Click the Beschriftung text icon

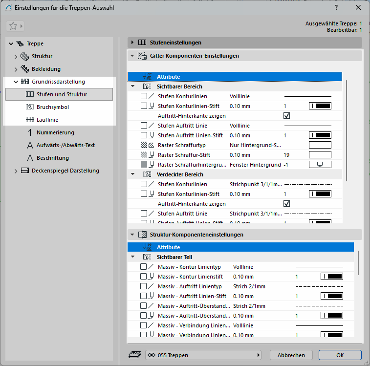[29, 158]
